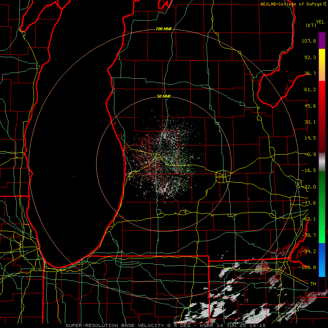Click the Super-Resolution Base Velocity caption
This screenshot has width=328, height=328.
pos(166,325)
